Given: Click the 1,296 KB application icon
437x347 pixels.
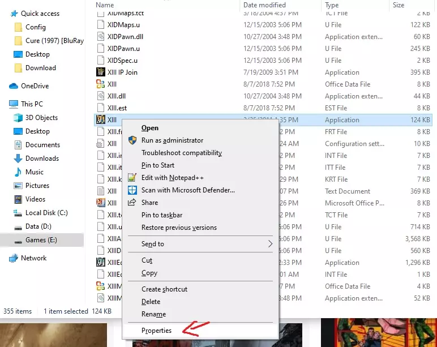Looking at the screenshot, I should coord(101,262).
